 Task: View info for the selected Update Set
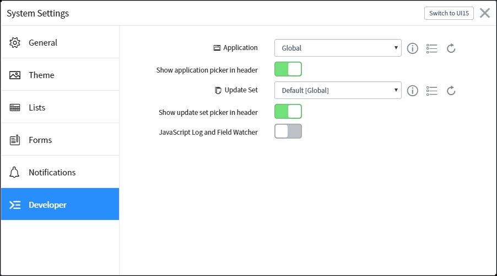tap(412, 91)
